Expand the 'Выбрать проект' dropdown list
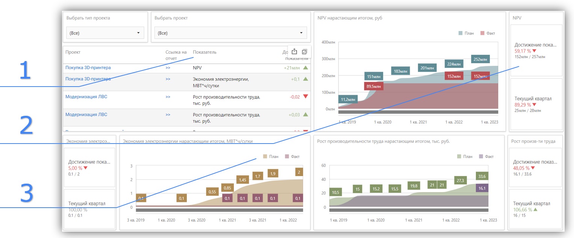This screenshot has width=574, height=238. point(229,33)
